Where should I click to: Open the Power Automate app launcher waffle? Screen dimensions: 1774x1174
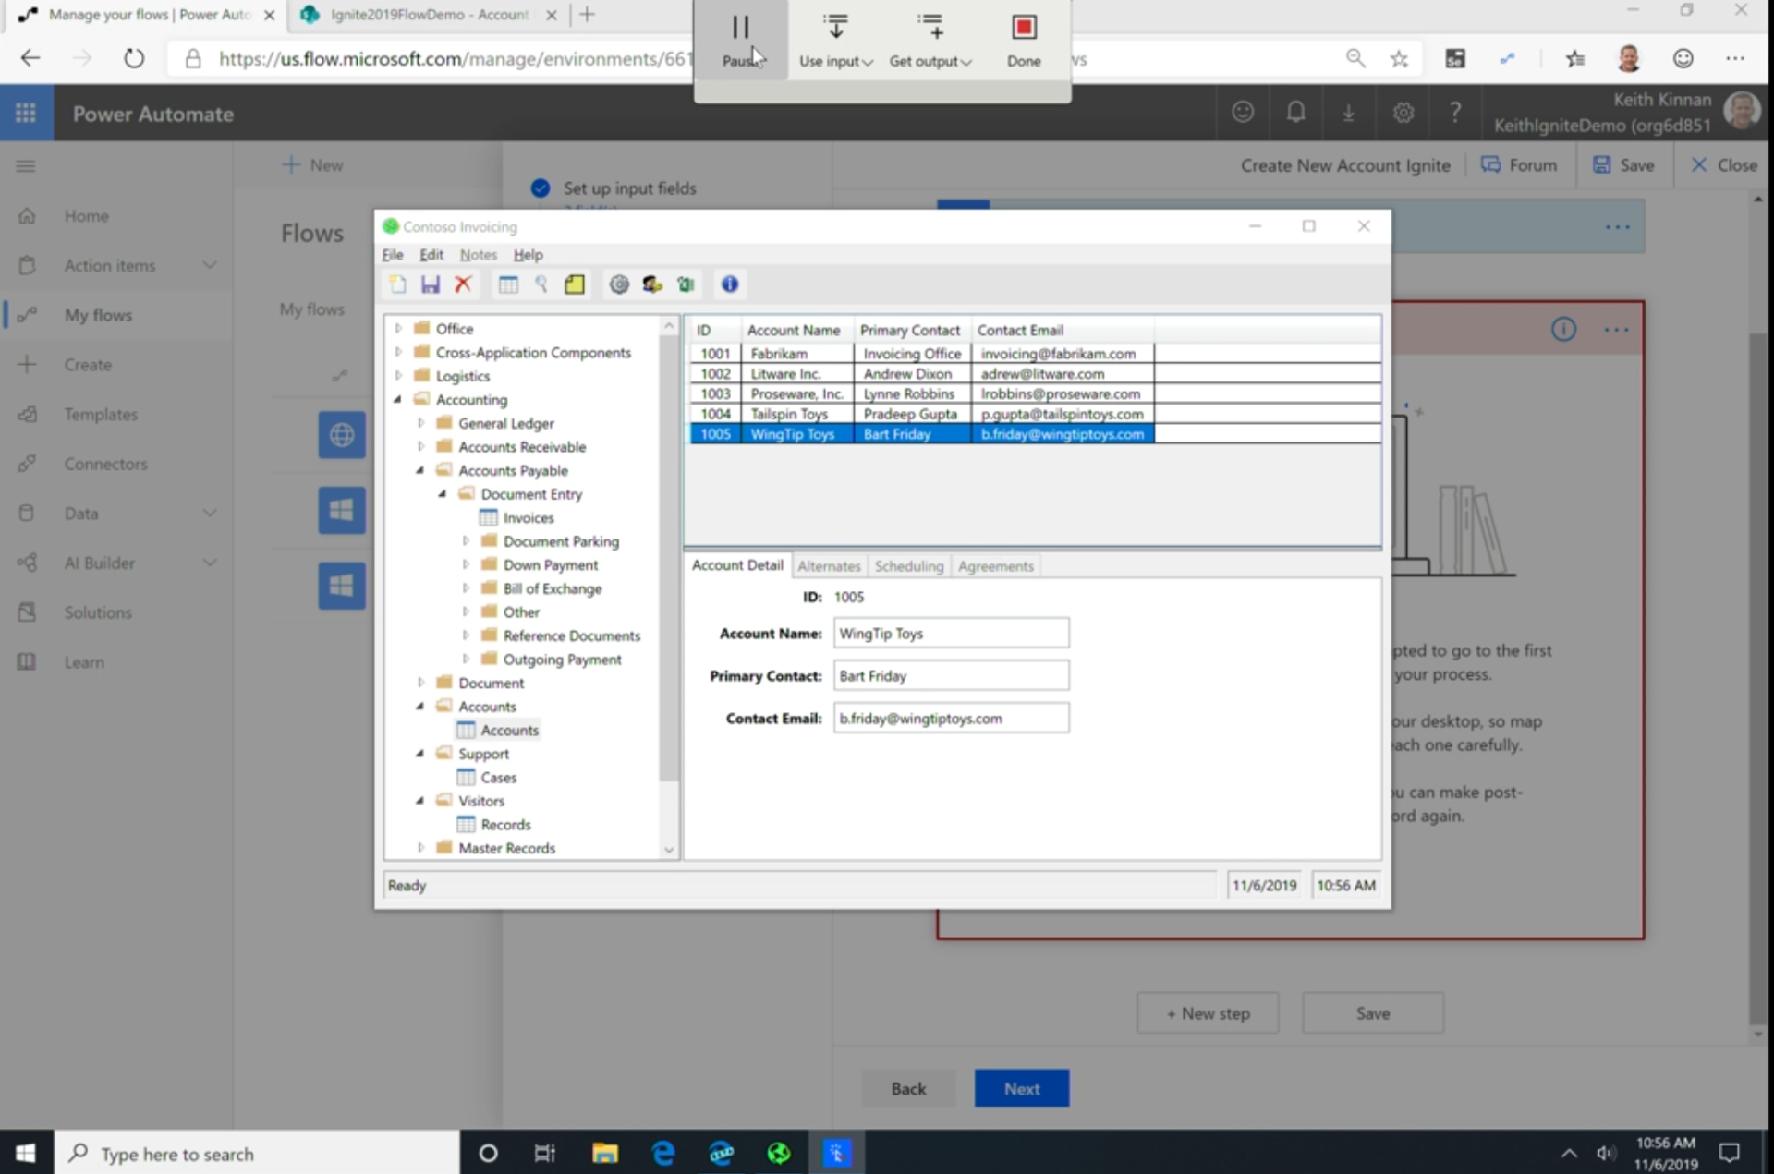pyautogui.click(x=26, y=113)
